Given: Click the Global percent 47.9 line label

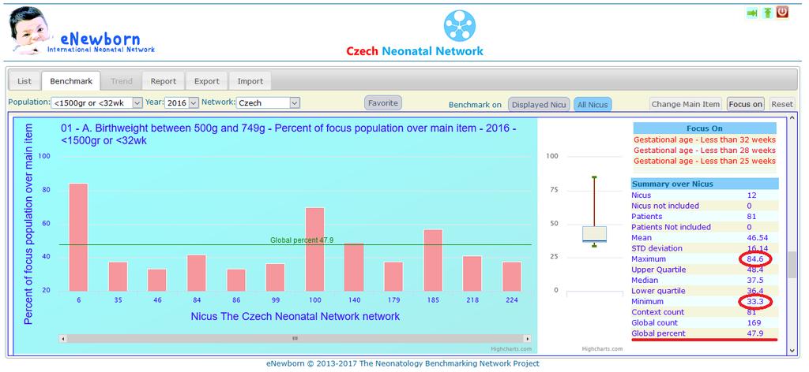Looking at the screenshot, I should point(303,240).
